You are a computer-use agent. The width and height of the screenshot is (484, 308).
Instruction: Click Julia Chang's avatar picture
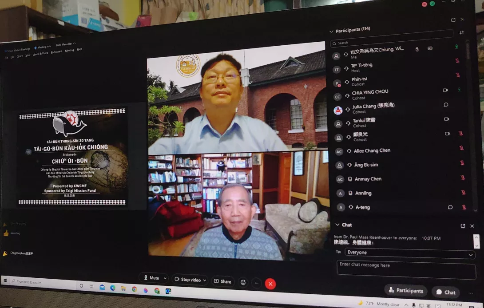click(338, 110)
